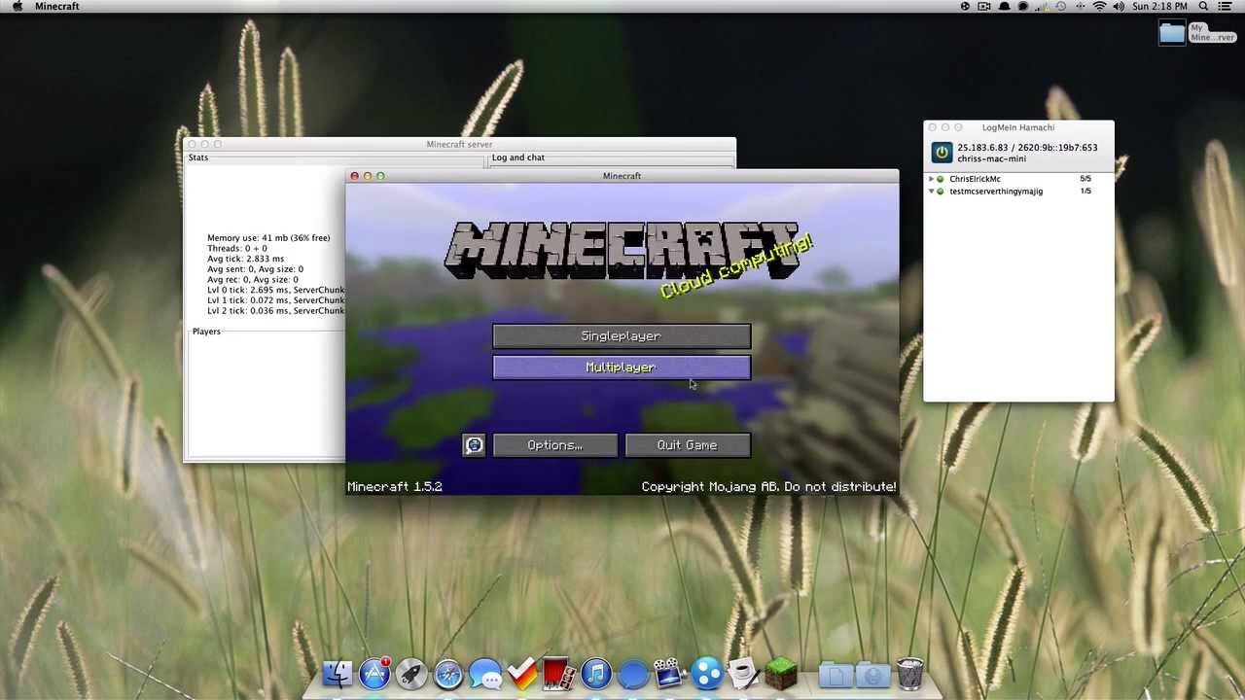Screen dimensions: 1245x700
Task: Collapse the testmcserverthingymajig network
Action: point(931,192)
